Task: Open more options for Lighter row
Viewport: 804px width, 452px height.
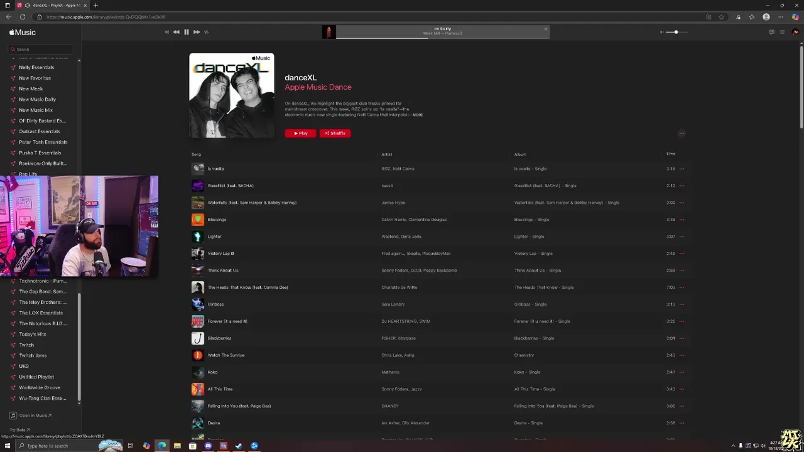Action: click(x=682, y=237)
